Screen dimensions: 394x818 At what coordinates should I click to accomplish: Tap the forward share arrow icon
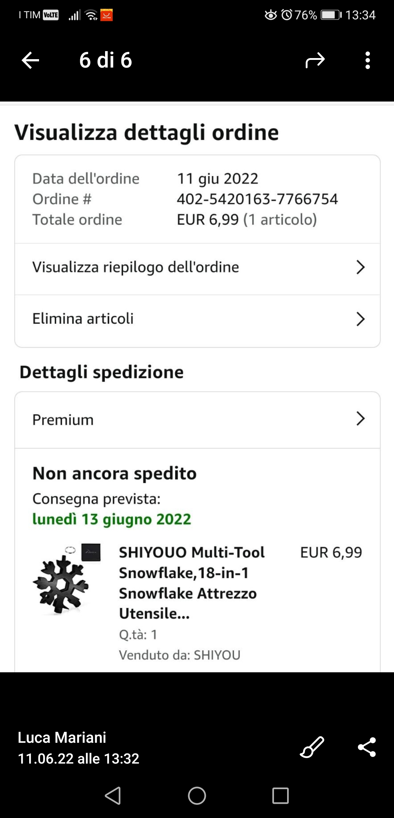click(x=315, y=60)
